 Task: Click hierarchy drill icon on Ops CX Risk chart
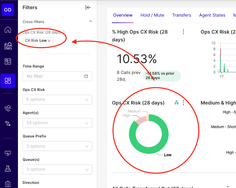pyautogui.click(x=176, y=102)
